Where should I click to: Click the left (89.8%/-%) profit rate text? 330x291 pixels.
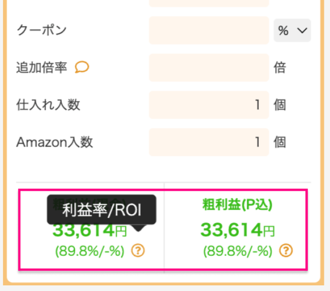click(90, 251)
